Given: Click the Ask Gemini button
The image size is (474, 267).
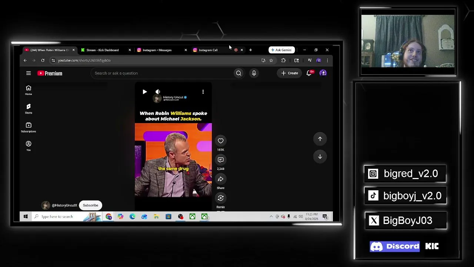Looking at the screenshot, I should click(x=281, y=50).
